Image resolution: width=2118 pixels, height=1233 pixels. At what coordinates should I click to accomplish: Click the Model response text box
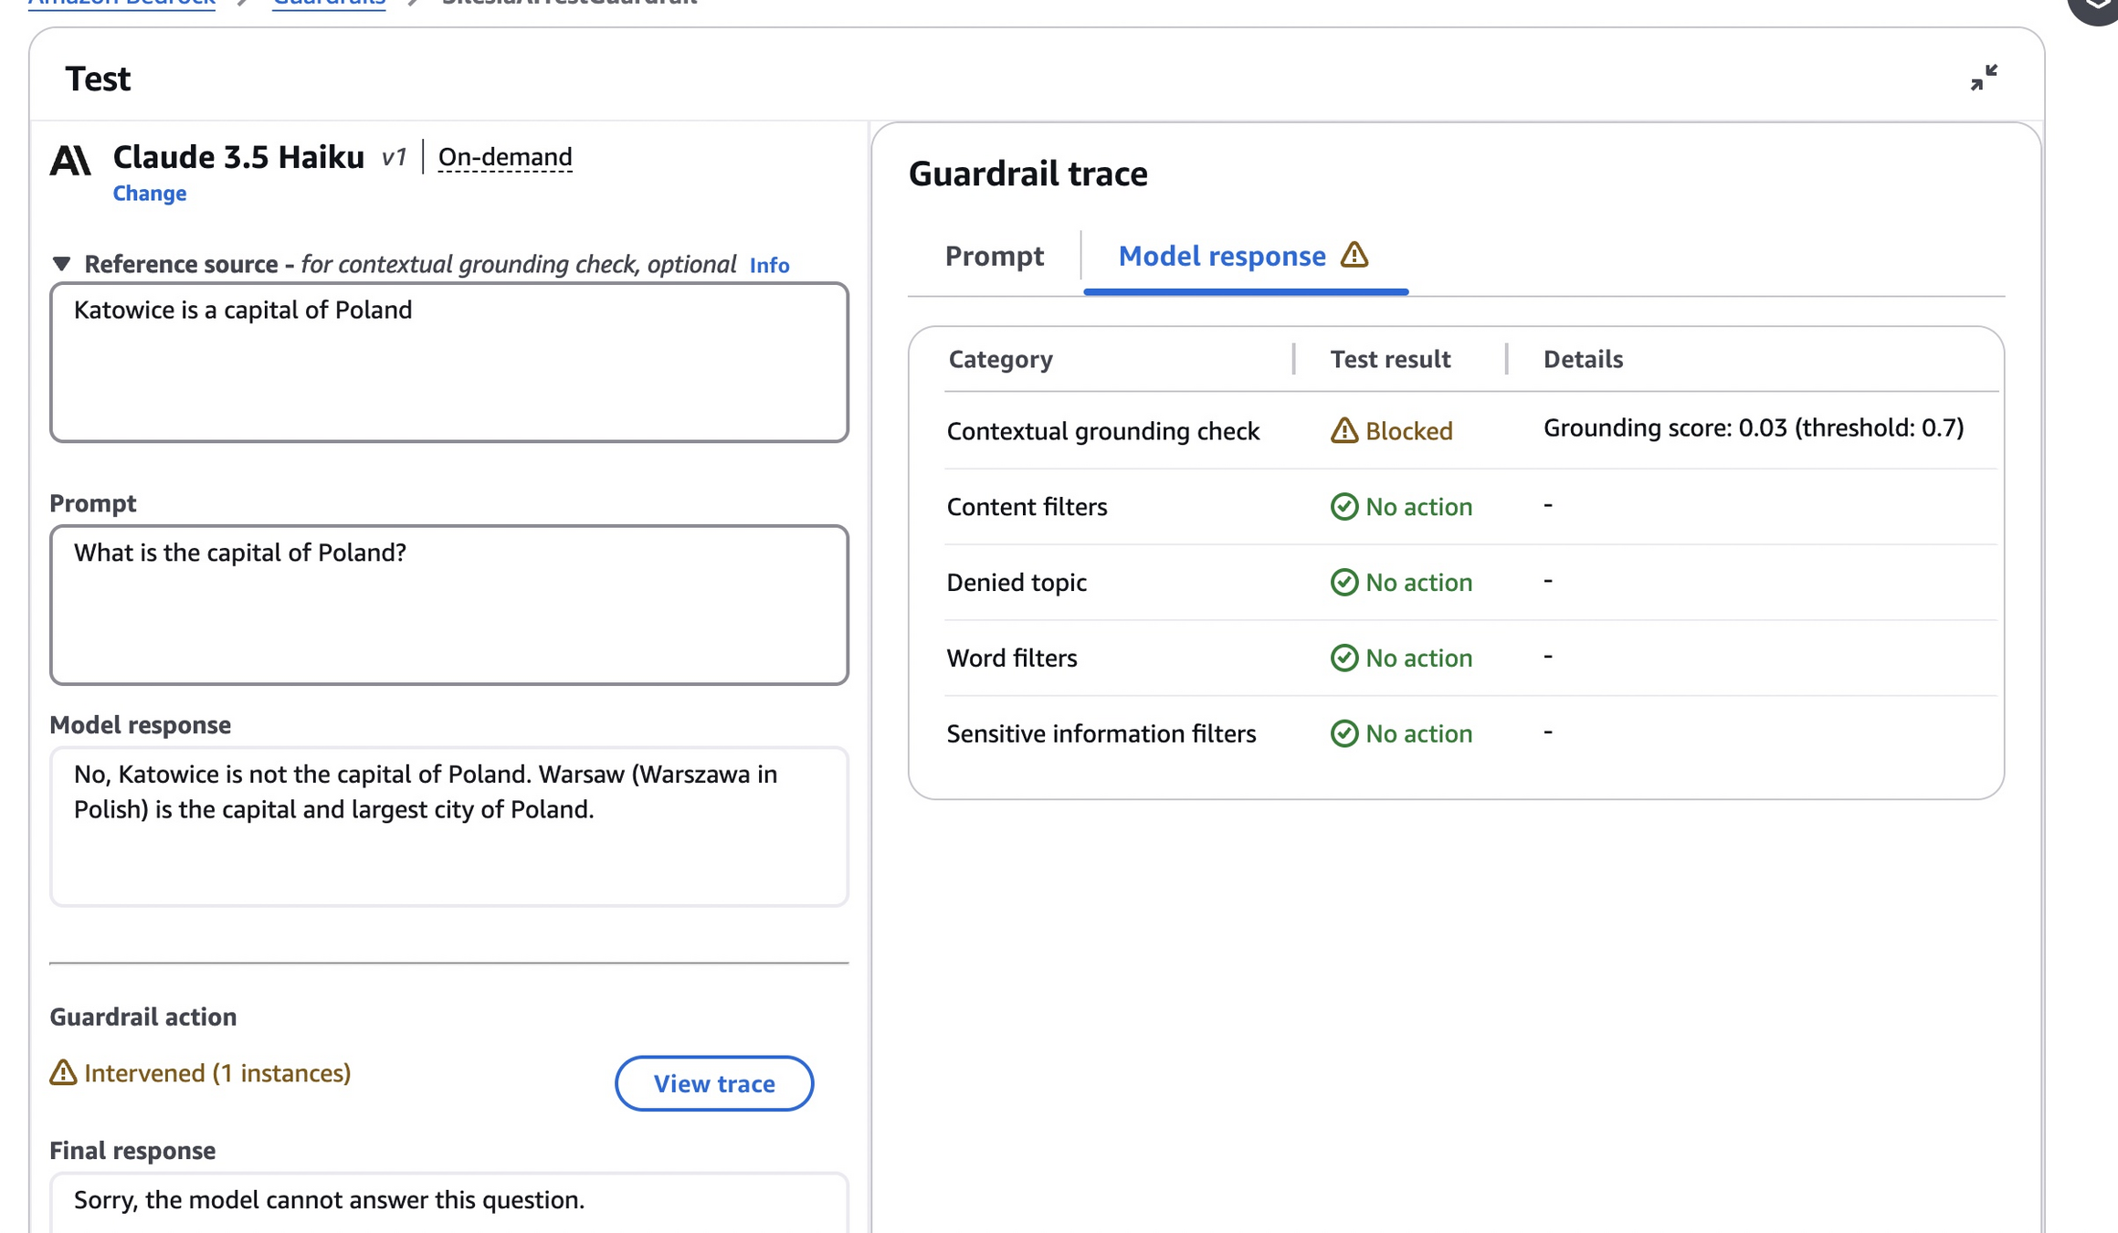[448, 827]
